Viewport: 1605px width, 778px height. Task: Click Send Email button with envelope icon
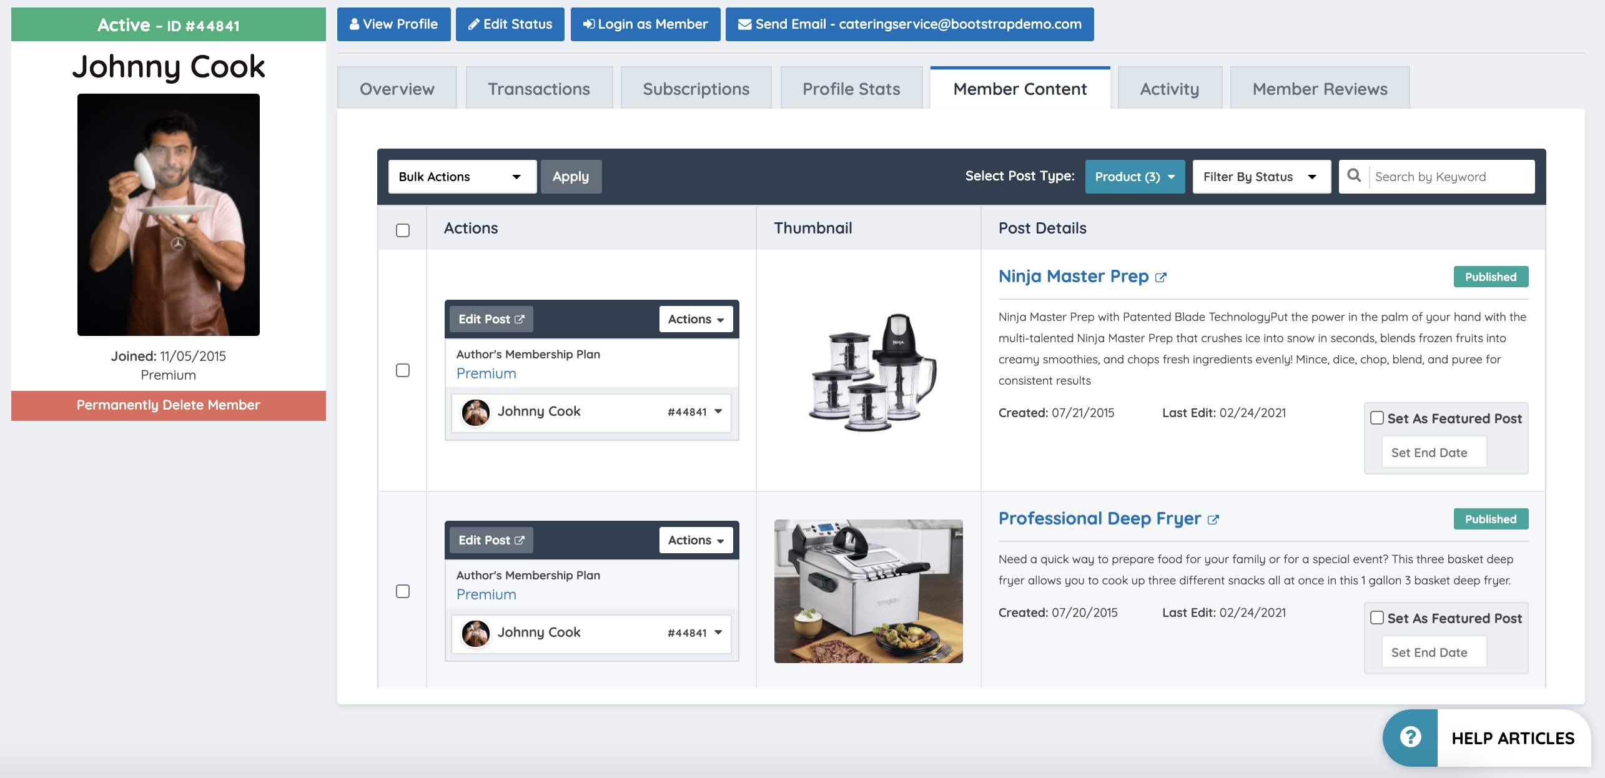point(909,24)
